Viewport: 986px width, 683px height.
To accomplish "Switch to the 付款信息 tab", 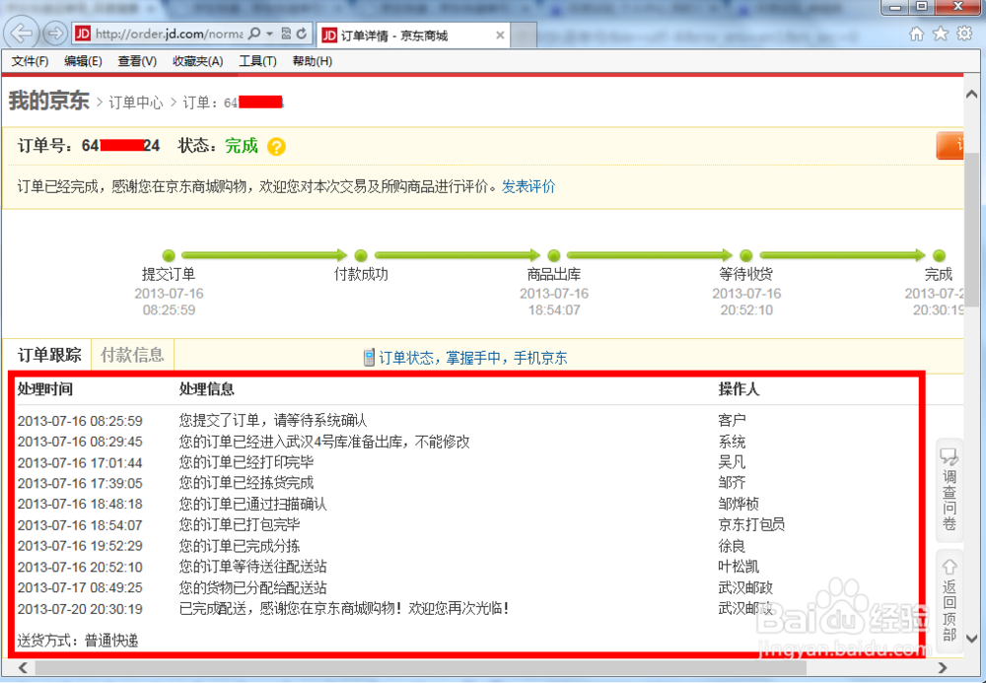I will click(131, 355).
